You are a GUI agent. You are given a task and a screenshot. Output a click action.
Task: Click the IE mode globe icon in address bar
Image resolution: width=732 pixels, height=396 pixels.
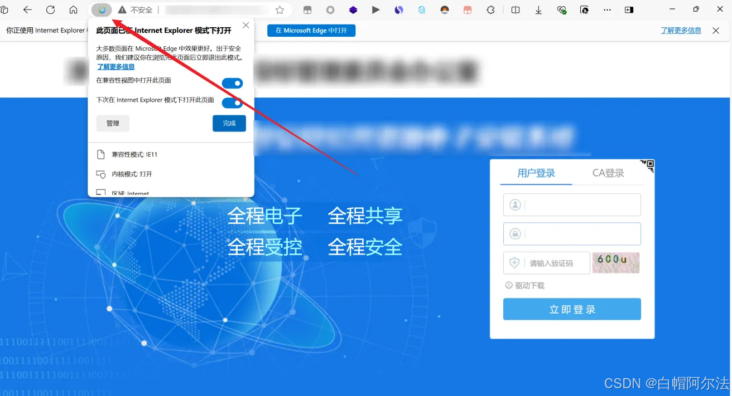[x=101, y=9]
